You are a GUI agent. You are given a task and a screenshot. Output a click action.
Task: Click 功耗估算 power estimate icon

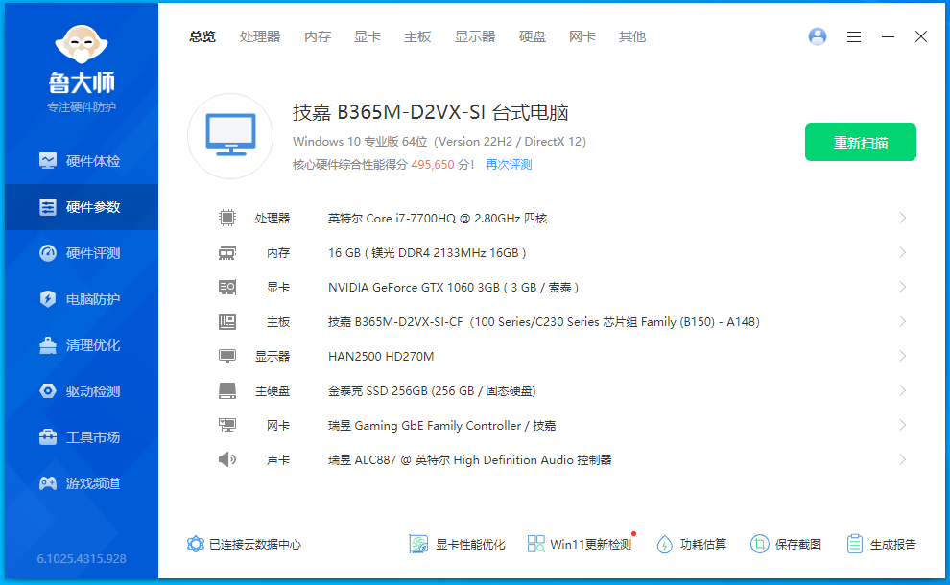665,544
